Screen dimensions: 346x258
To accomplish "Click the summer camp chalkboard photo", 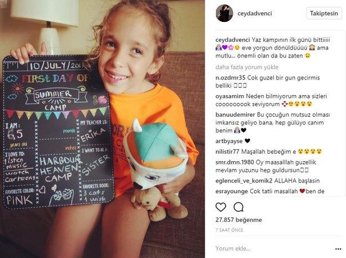I will tap(103, 129).
